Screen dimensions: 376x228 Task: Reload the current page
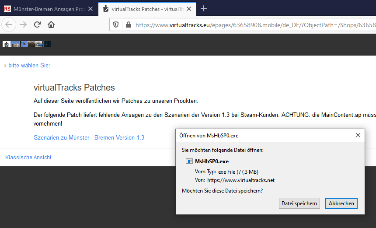37,25
